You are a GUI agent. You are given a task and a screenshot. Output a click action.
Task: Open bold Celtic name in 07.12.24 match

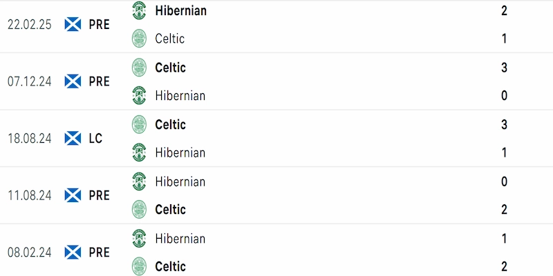(x=170, y=67)
